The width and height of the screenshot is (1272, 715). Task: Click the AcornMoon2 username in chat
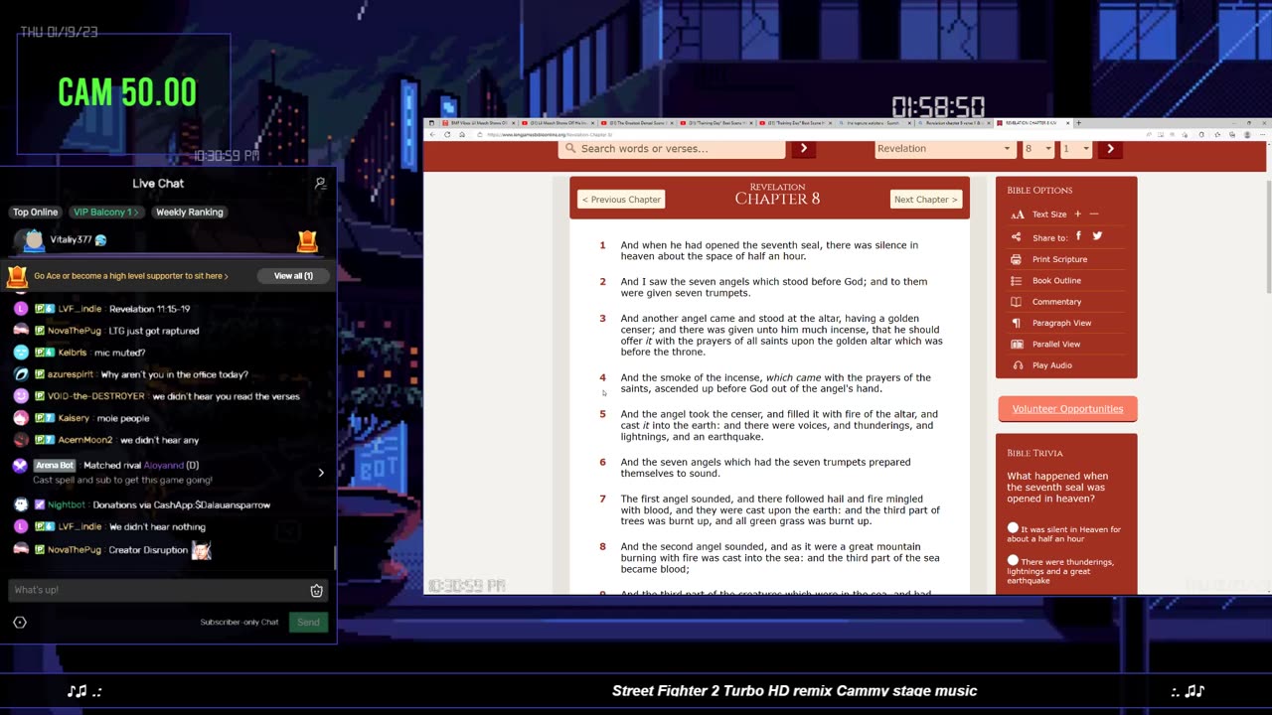click(84, 440)
